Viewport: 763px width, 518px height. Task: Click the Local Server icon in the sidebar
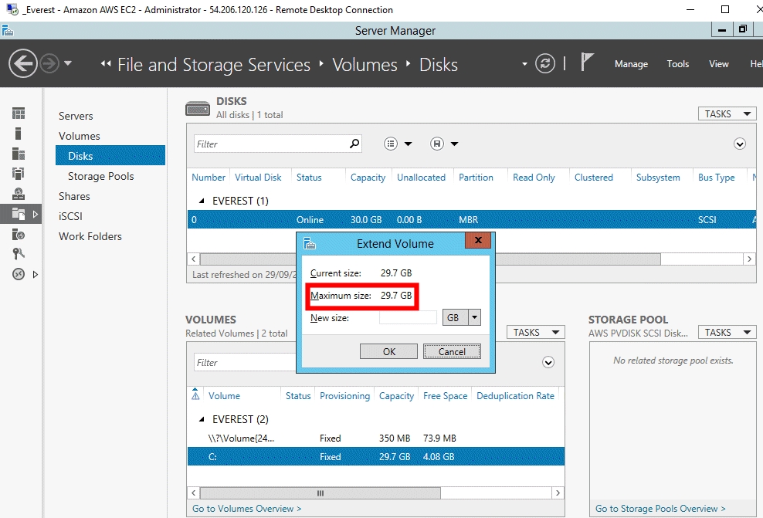tap(19, 134)
